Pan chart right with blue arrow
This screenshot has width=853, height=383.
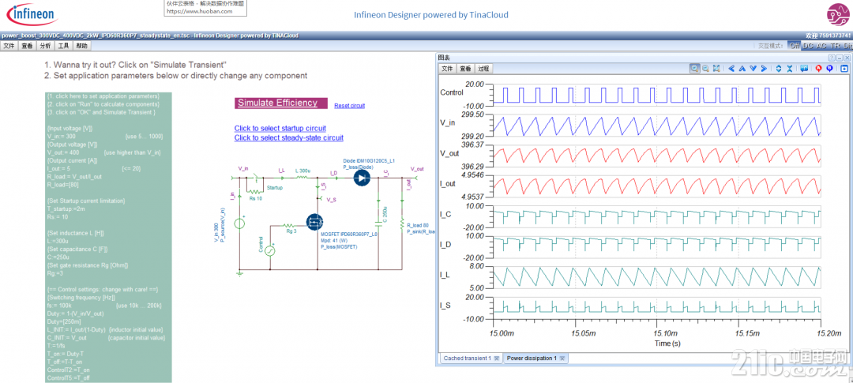click(x=764, y=68)
